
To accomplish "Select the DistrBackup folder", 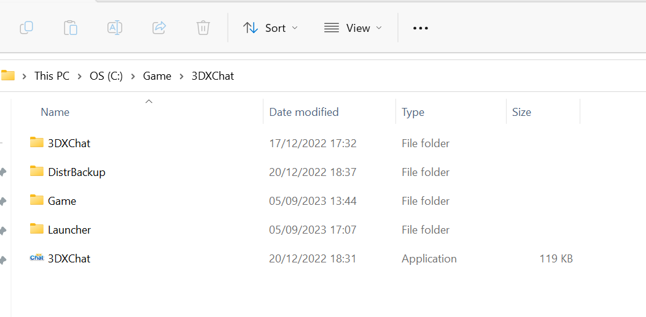I will tap(77, 172).
